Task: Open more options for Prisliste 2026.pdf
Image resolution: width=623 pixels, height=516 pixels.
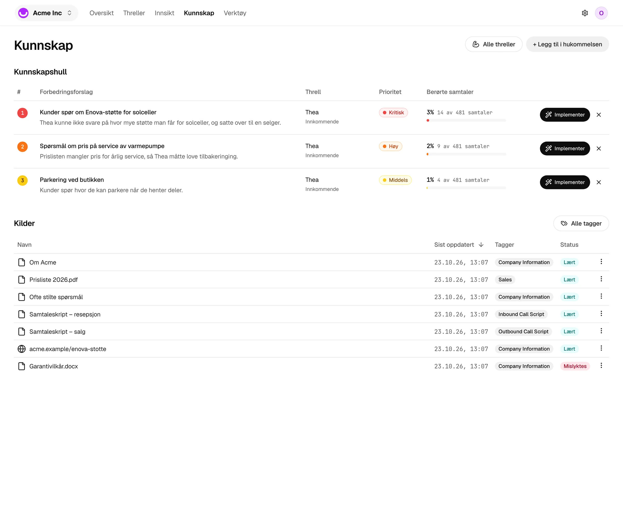Action: [601, 279]
